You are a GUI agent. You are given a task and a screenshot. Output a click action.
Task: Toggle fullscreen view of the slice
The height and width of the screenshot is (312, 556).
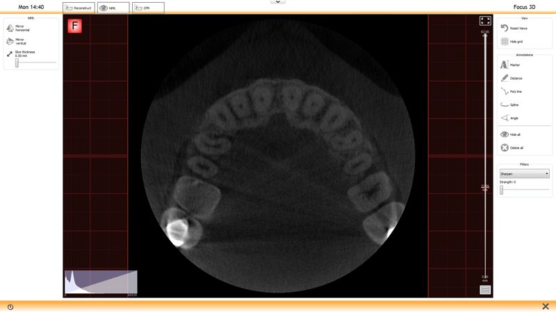485,21
